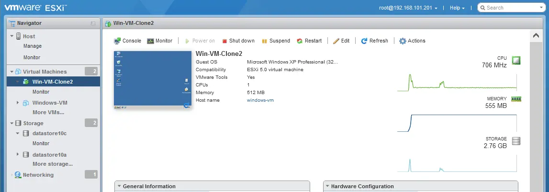Click the Win-VM-Clone2 heading in summary

tap(219, 53)
